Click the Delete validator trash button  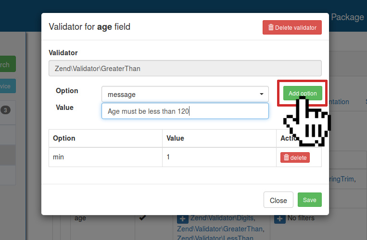click(292, 27)
